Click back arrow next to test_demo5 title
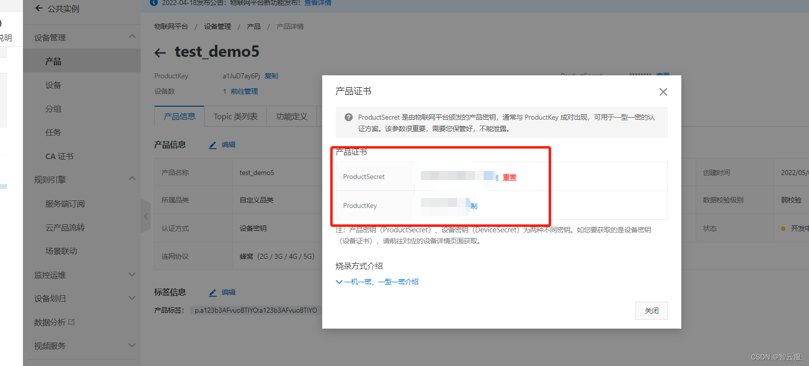The image size is (809, 366). pyautogui.click(x=160, y=52)
